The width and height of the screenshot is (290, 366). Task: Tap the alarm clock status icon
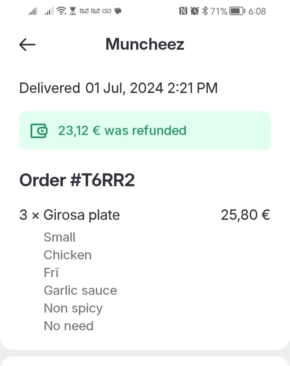click(195, 11)
